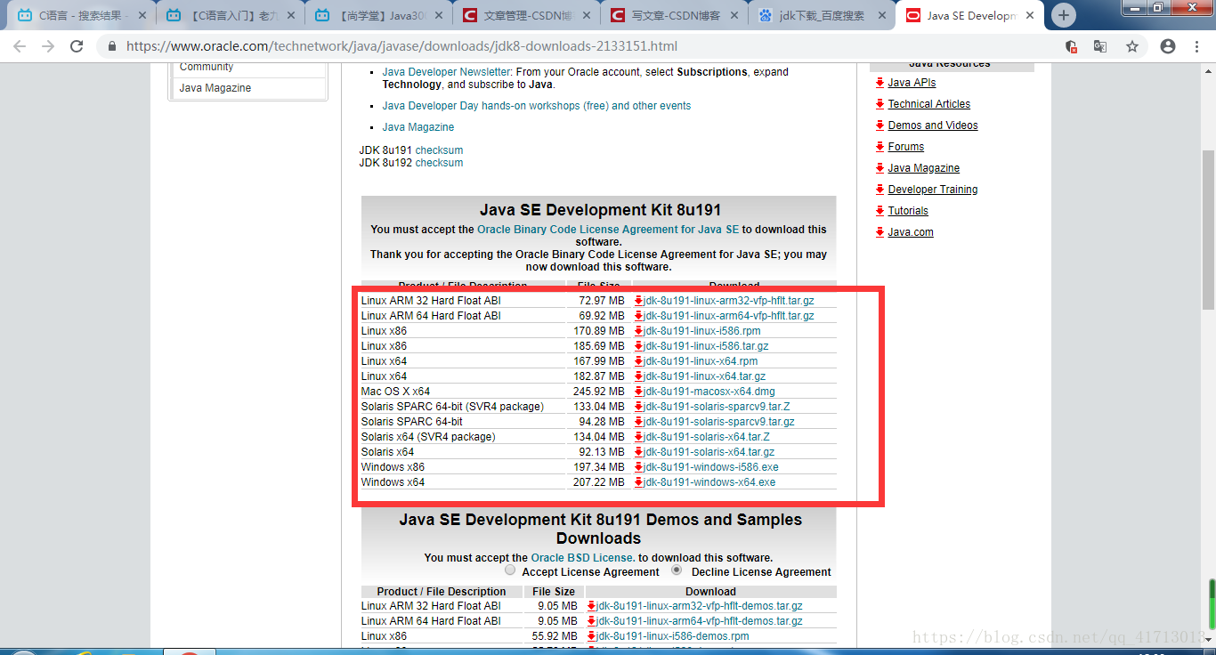Open Java Magazine in the left sidebar
The width and height of the screenshot is (1216, 655).
pos(215,88)
